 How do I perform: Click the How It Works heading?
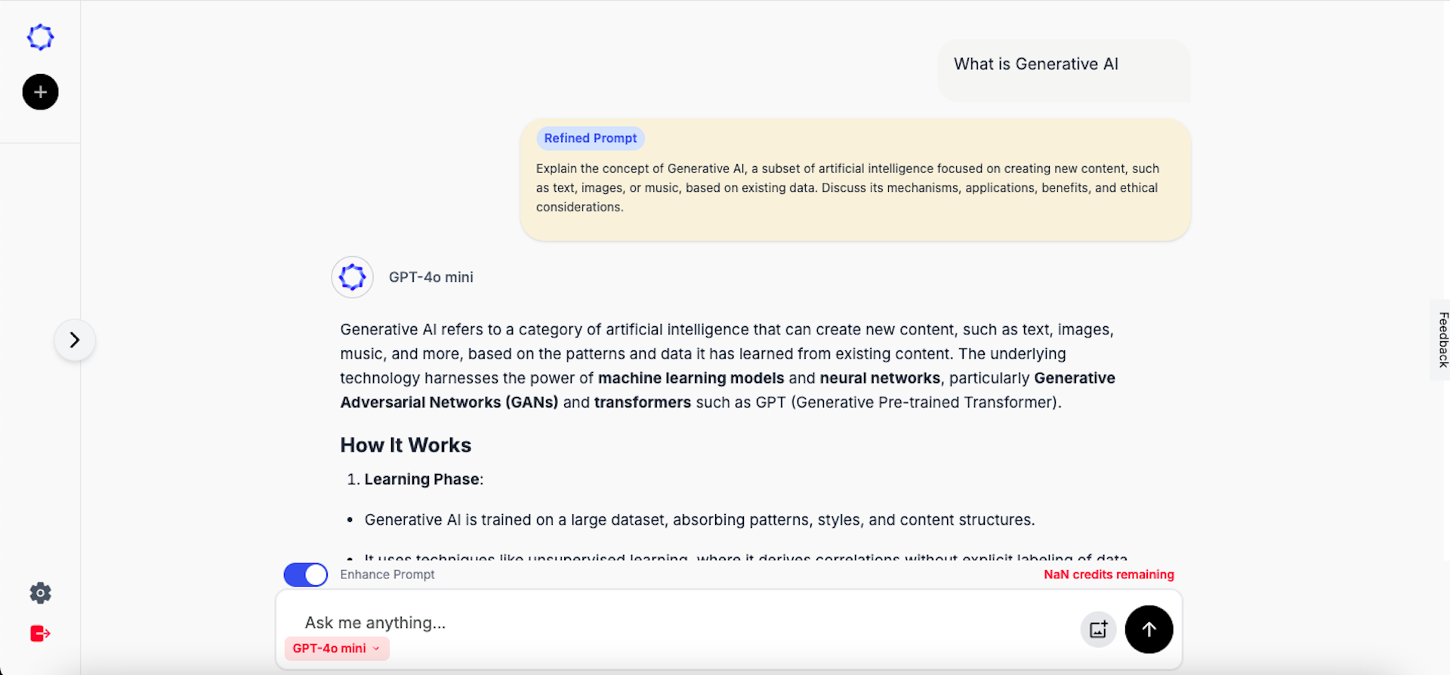click(x=406, y=445)
